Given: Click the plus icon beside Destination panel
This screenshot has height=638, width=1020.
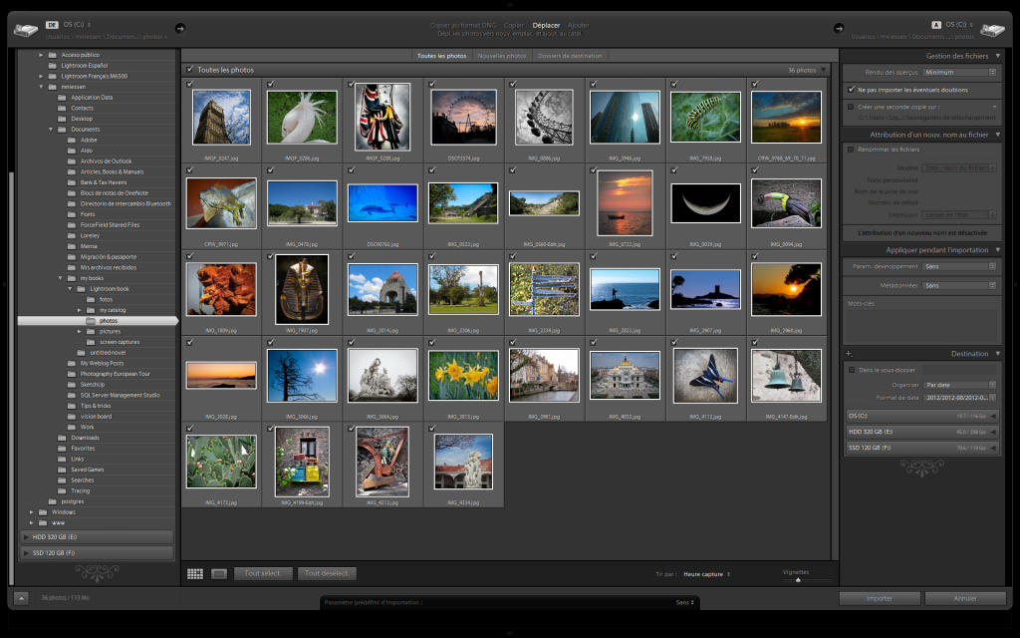Looking at the screenshot, I should click(849, 354).
